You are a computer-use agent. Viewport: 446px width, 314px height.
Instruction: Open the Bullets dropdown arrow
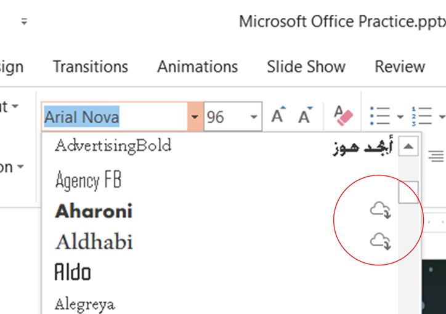(400, 116)
